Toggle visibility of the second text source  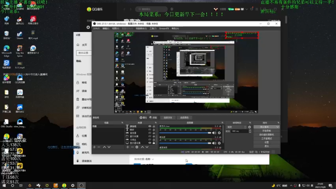(150, 130)
